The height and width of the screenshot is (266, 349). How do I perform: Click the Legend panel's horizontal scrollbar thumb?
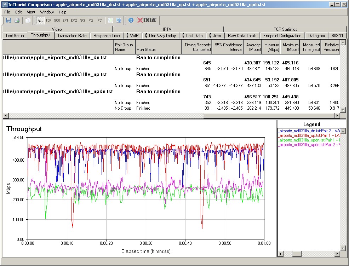(x=297, y=254)
